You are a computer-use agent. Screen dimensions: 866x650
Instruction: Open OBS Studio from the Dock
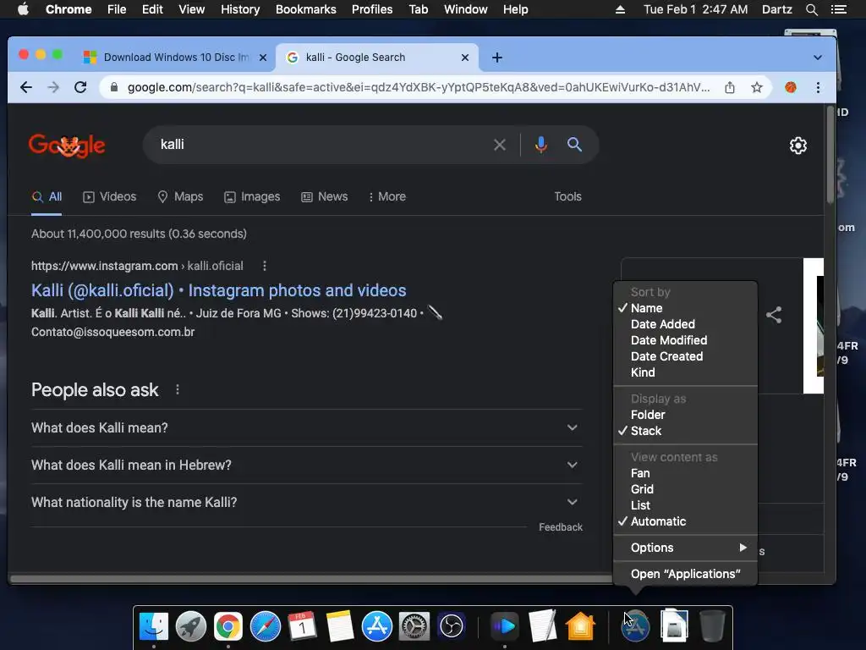point(452,626)
